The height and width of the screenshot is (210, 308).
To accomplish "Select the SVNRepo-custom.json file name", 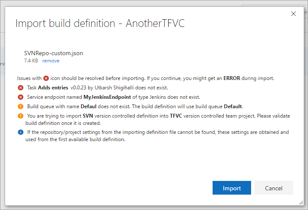I will pyautogui.click(x=53, y=53).
